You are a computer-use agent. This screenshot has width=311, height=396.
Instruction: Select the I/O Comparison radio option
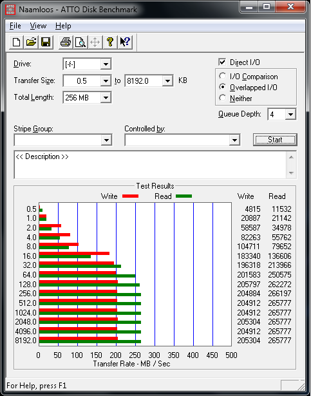coord(223,76)
